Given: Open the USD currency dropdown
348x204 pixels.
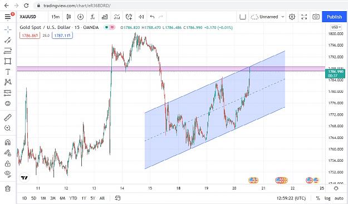Looking at the screenshot, I should tap(336, 27).
